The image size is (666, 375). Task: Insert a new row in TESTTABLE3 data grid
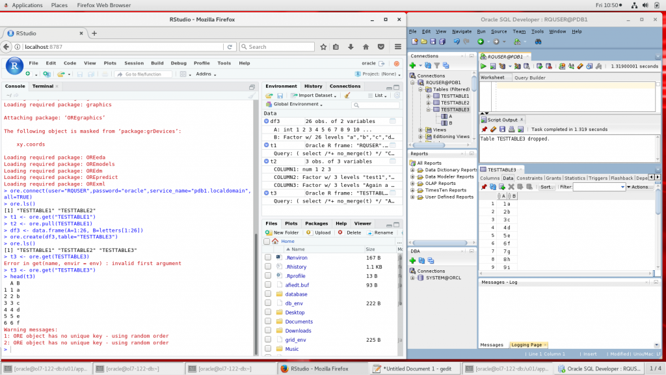tap(502, 187)
